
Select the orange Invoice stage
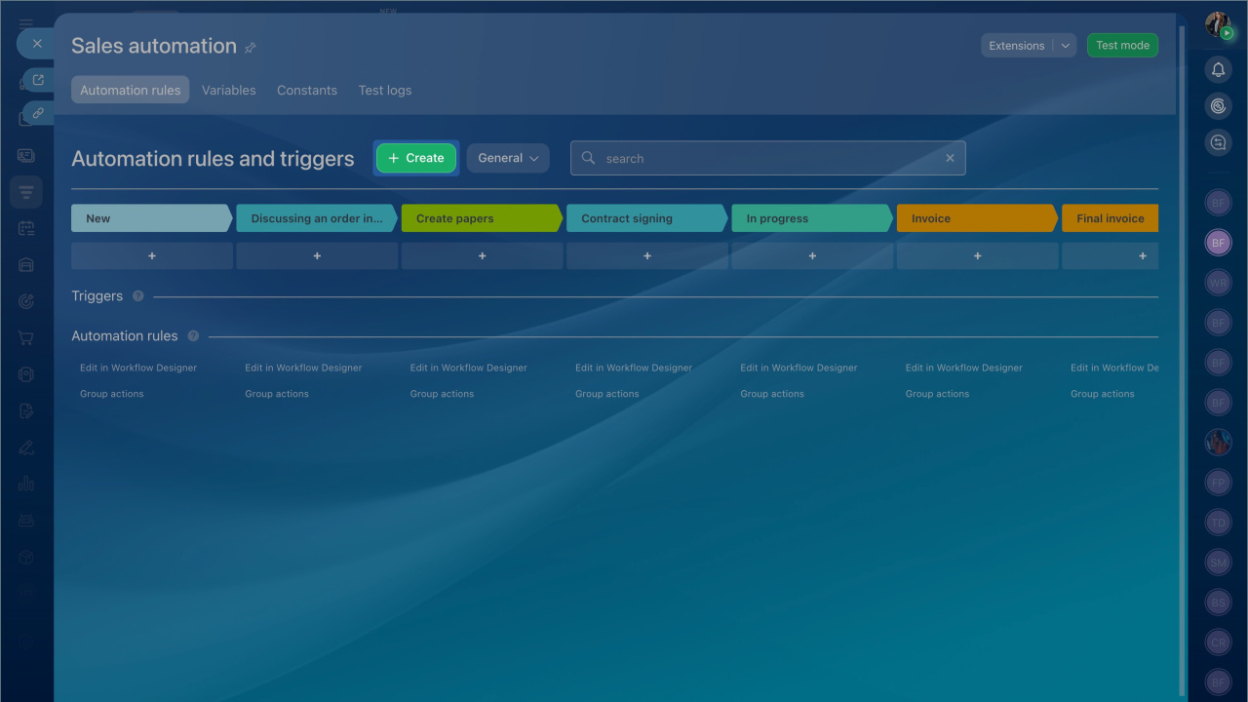pos(975,218)
